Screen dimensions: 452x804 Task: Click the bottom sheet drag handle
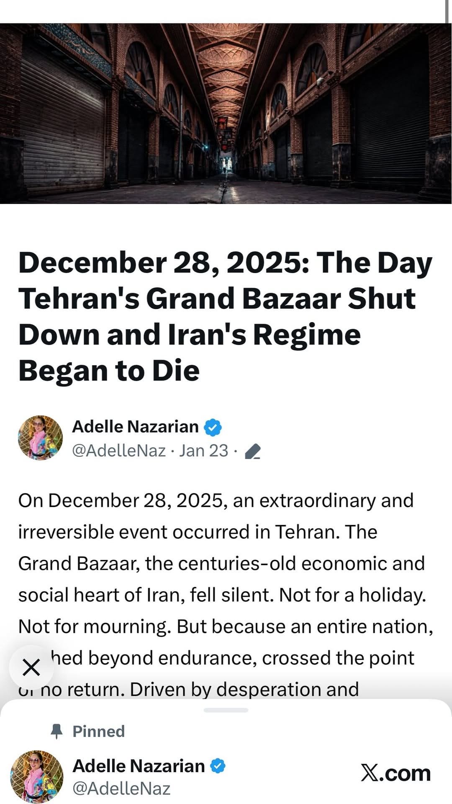(226, 710)
